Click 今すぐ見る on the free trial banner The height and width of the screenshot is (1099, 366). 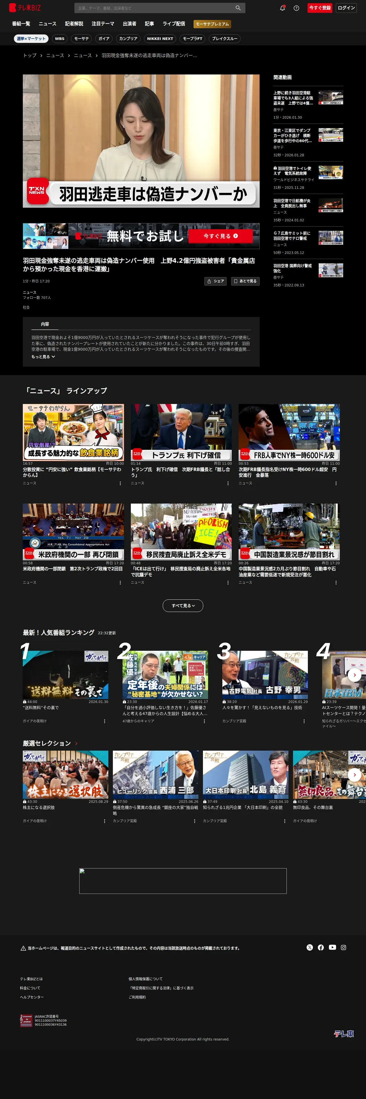click(221, 236)
